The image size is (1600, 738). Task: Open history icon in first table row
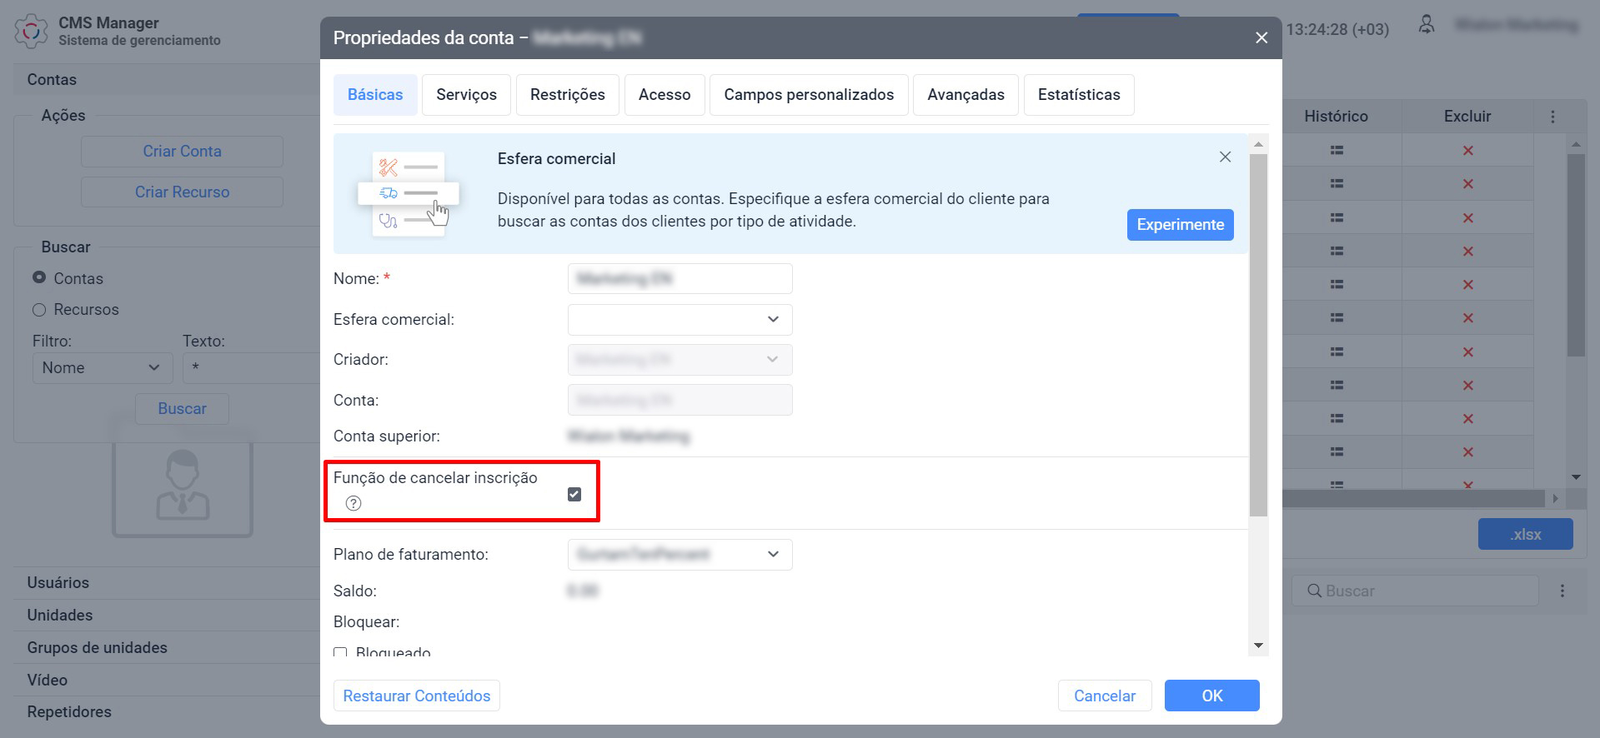1337,151
